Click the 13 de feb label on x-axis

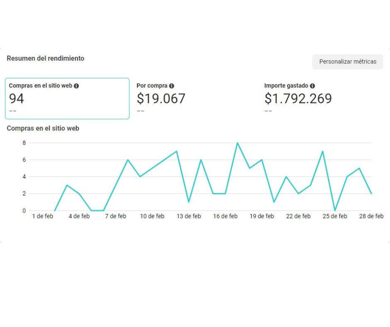click(189, 216)
